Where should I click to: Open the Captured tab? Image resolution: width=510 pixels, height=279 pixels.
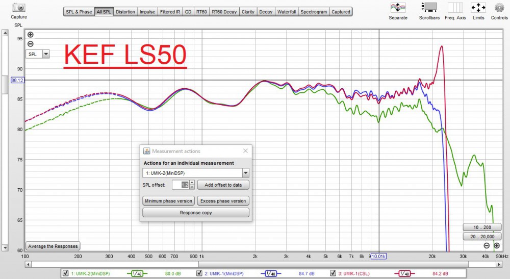tap(341, 12)
